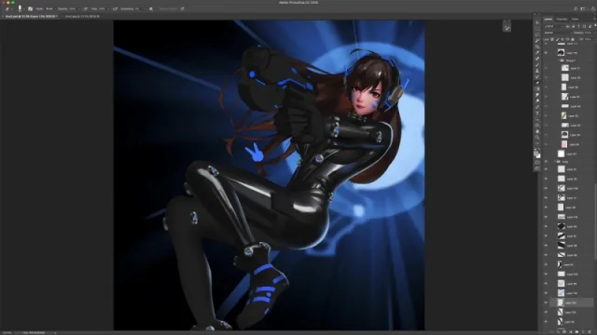597x335 pixels.
Task: Hide the hair thumbnail layer near top
Action: point(546,52)
